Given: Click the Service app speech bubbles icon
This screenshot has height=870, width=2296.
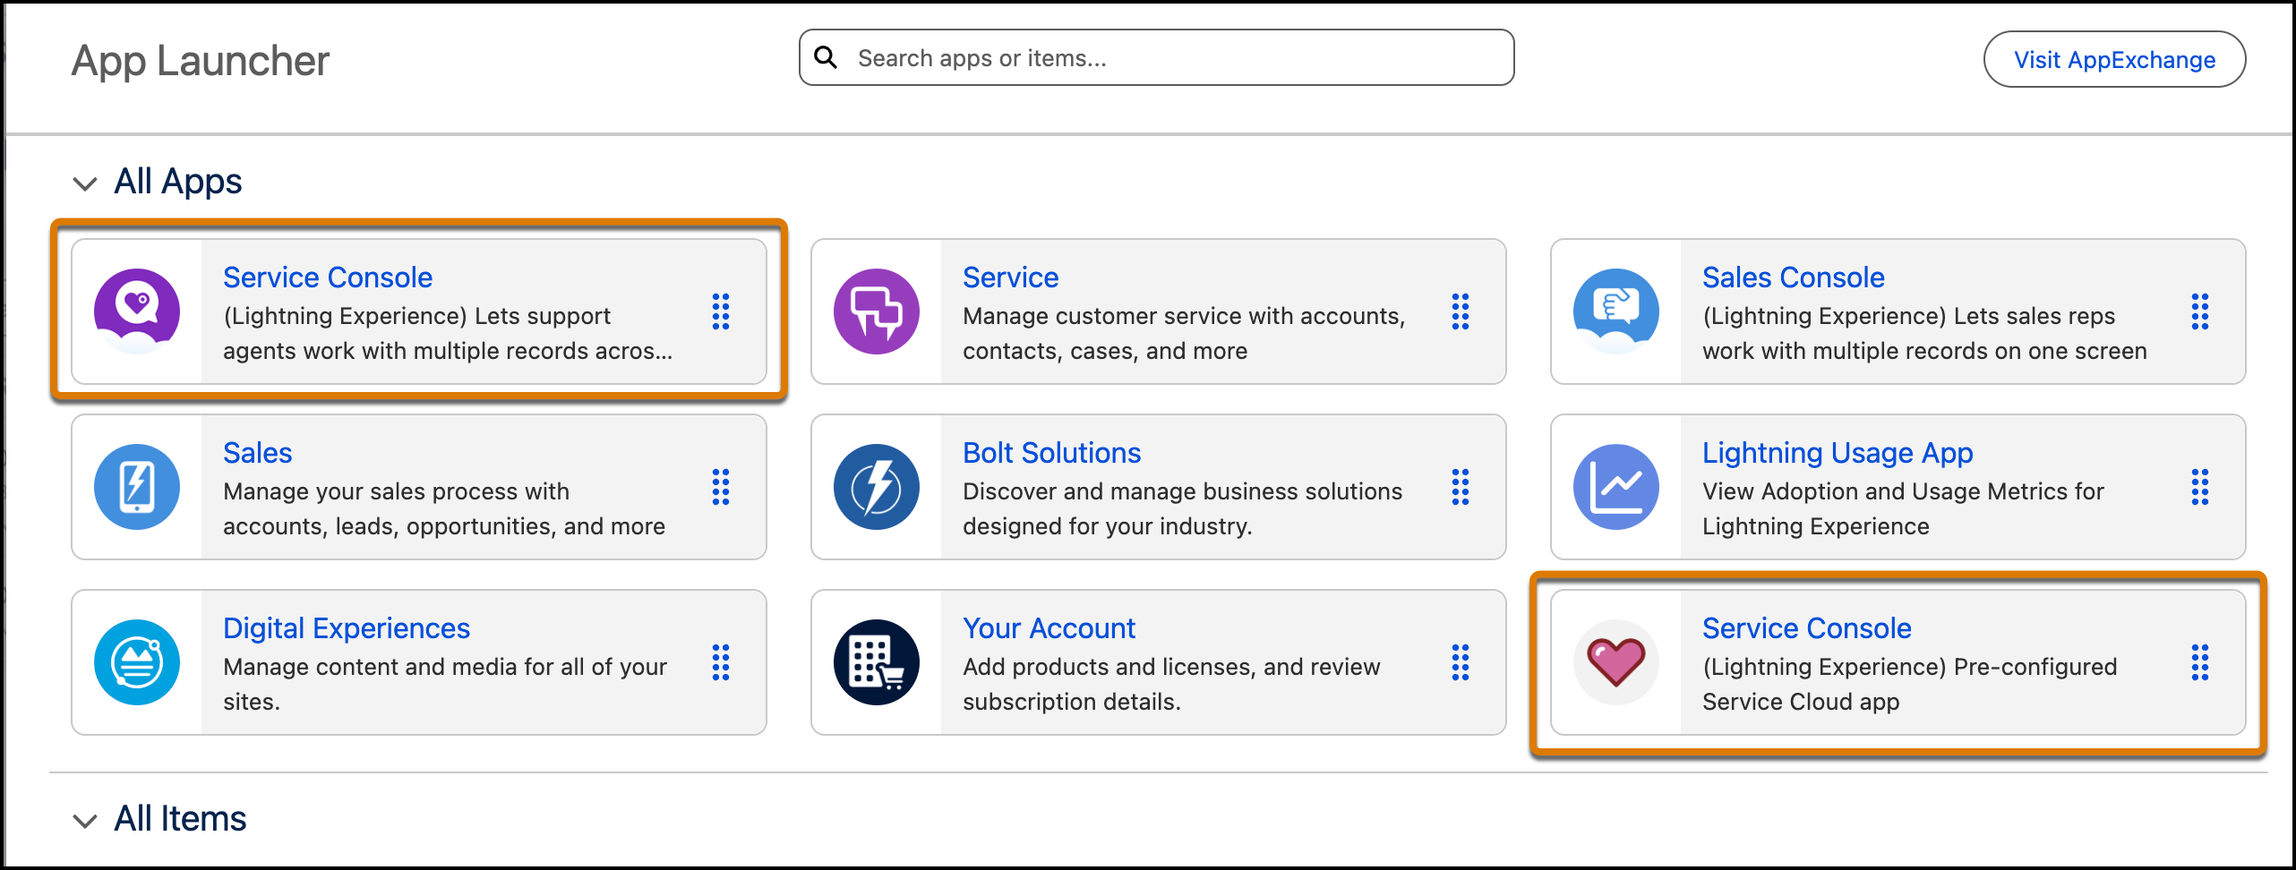Looking at the screenshot, I should [877, 311].
